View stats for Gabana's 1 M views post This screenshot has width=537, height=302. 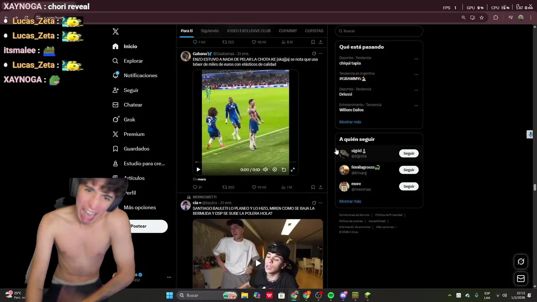(x=287, y=187)
